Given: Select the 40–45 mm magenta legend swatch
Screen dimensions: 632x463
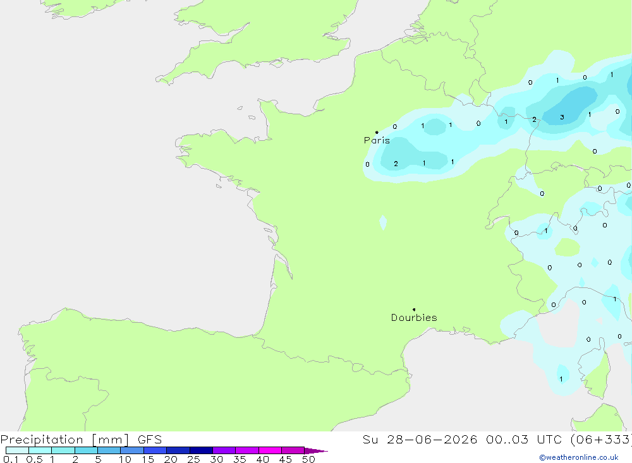Looking at the screenshot, I should 270,450.
